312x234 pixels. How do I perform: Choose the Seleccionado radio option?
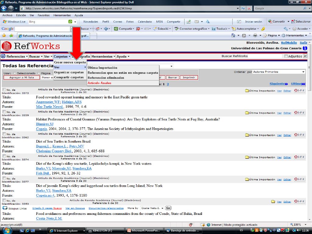tap(15, 73)
